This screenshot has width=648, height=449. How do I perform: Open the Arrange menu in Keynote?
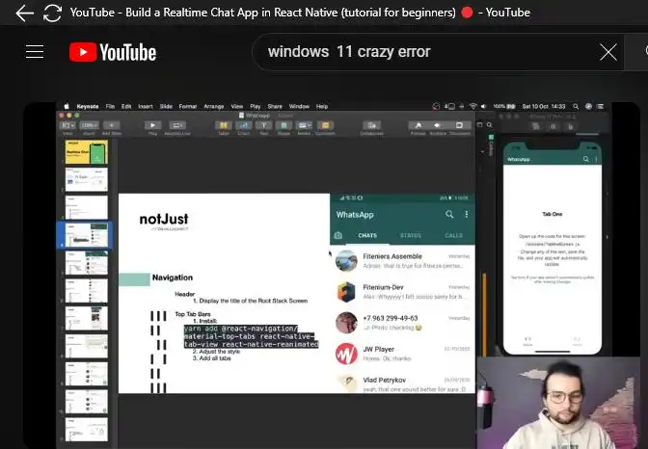coord(214,106)
